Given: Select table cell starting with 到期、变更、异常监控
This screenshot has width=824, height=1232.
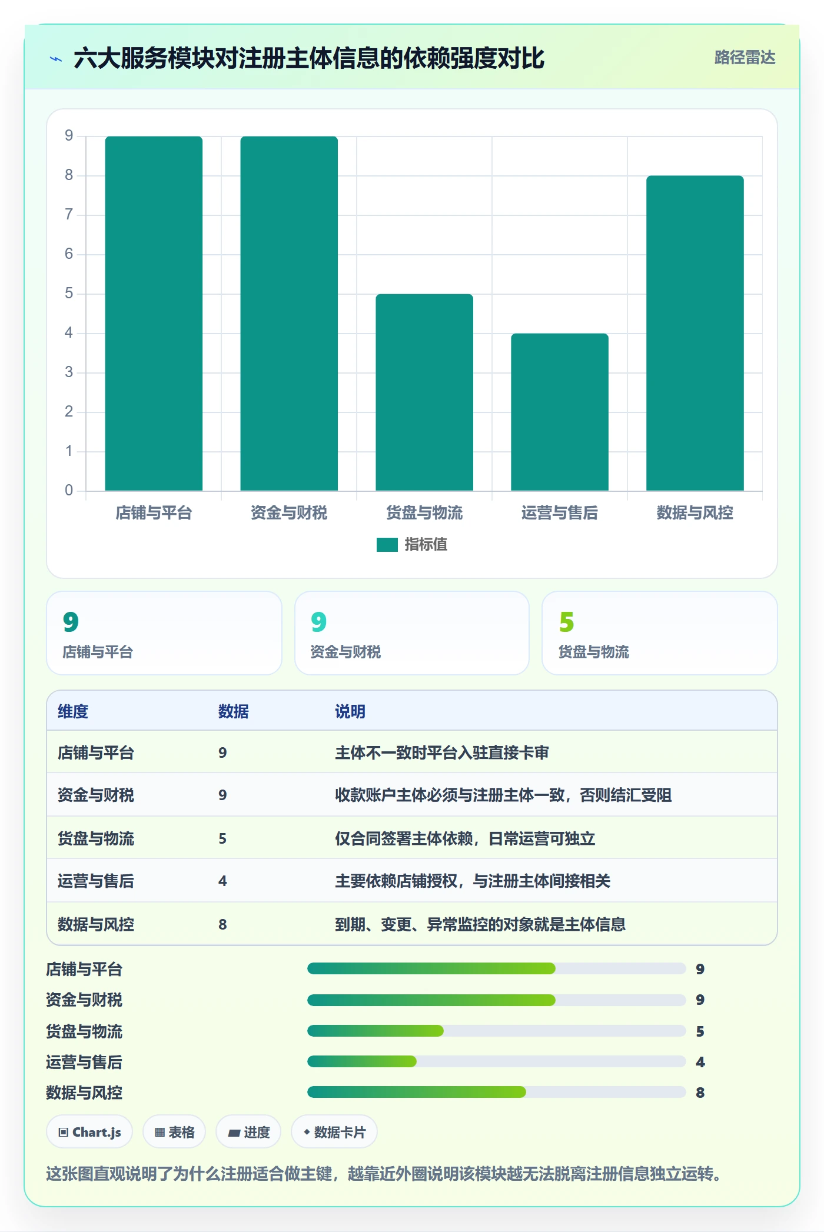Looking at the screenshot, I should click(480, 924).
